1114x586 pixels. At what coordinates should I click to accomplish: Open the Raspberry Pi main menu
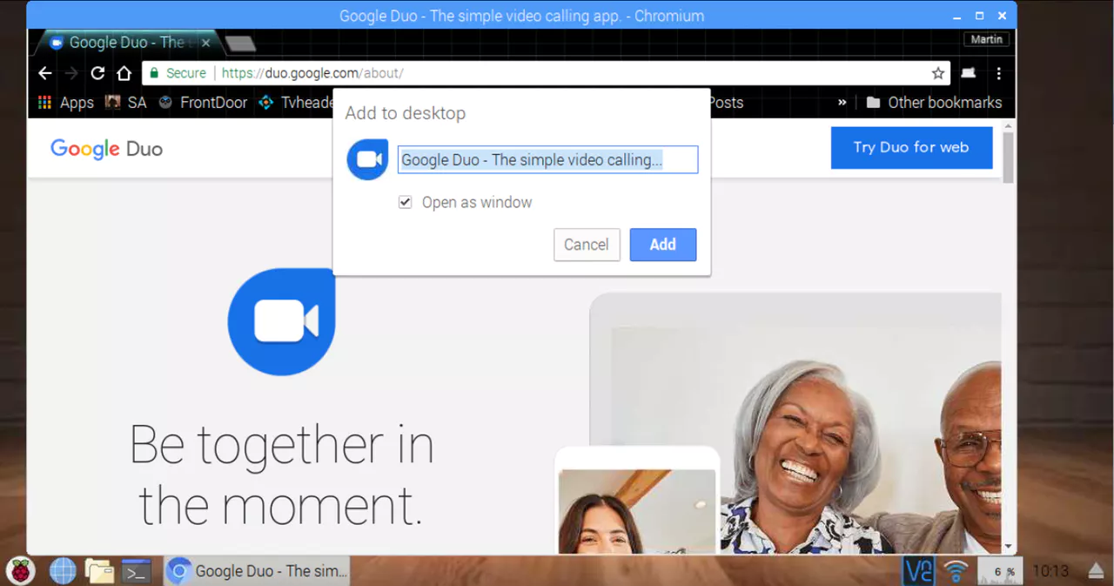pyautogui.click(x=21, y=571)
